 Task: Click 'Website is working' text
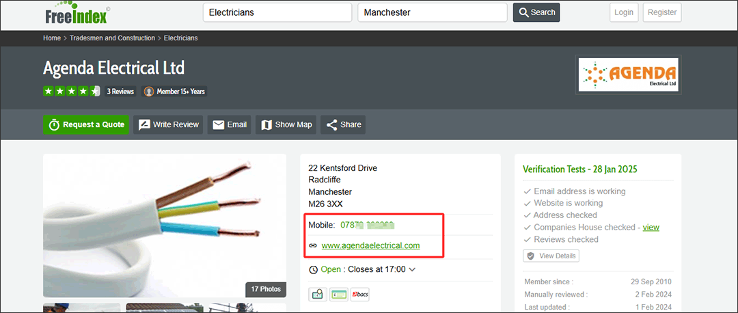(x=568, y=204)
